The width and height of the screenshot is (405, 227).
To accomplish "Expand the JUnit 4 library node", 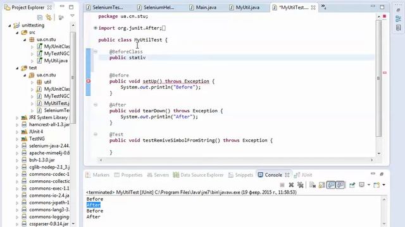I will point(17,132).
